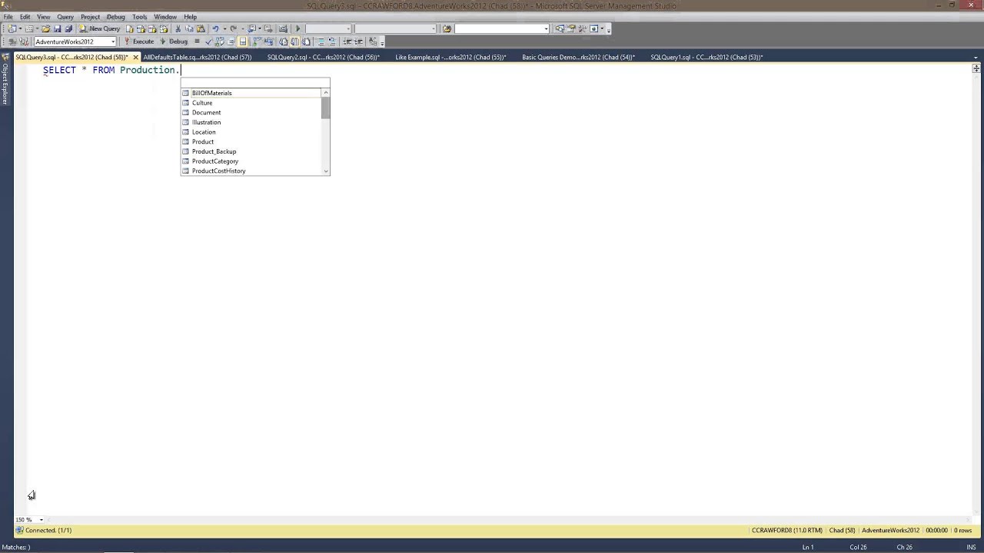This screenshot has width=984, height=553.
Task: Click the Connected. (1/1) status indicator
Action: 44,530
